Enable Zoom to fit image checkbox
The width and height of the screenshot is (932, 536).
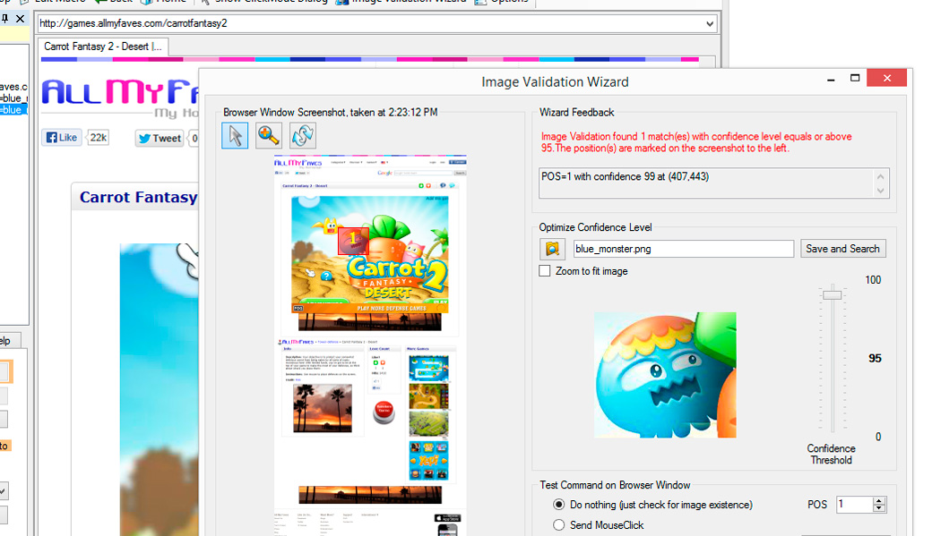pos(545,271)
